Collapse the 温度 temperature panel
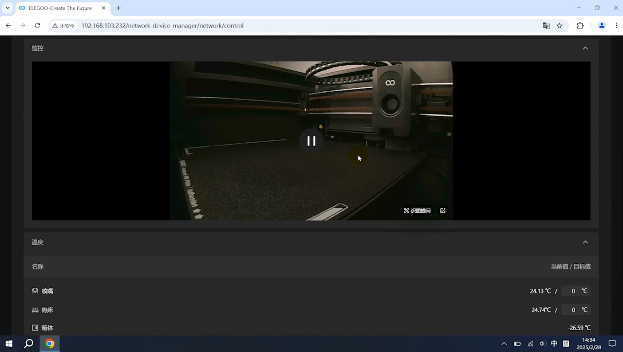623x352 pixels. pyautogui.click(x=585, y=242)
